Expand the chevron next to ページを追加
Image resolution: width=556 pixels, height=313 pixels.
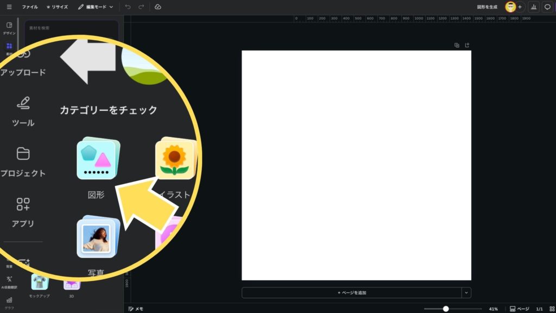[466, 292]
